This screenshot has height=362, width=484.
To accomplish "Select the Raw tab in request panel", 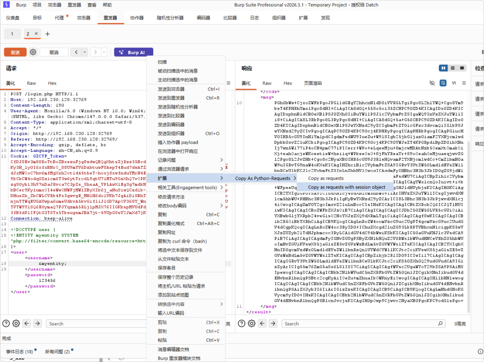I will click(31, 83).
